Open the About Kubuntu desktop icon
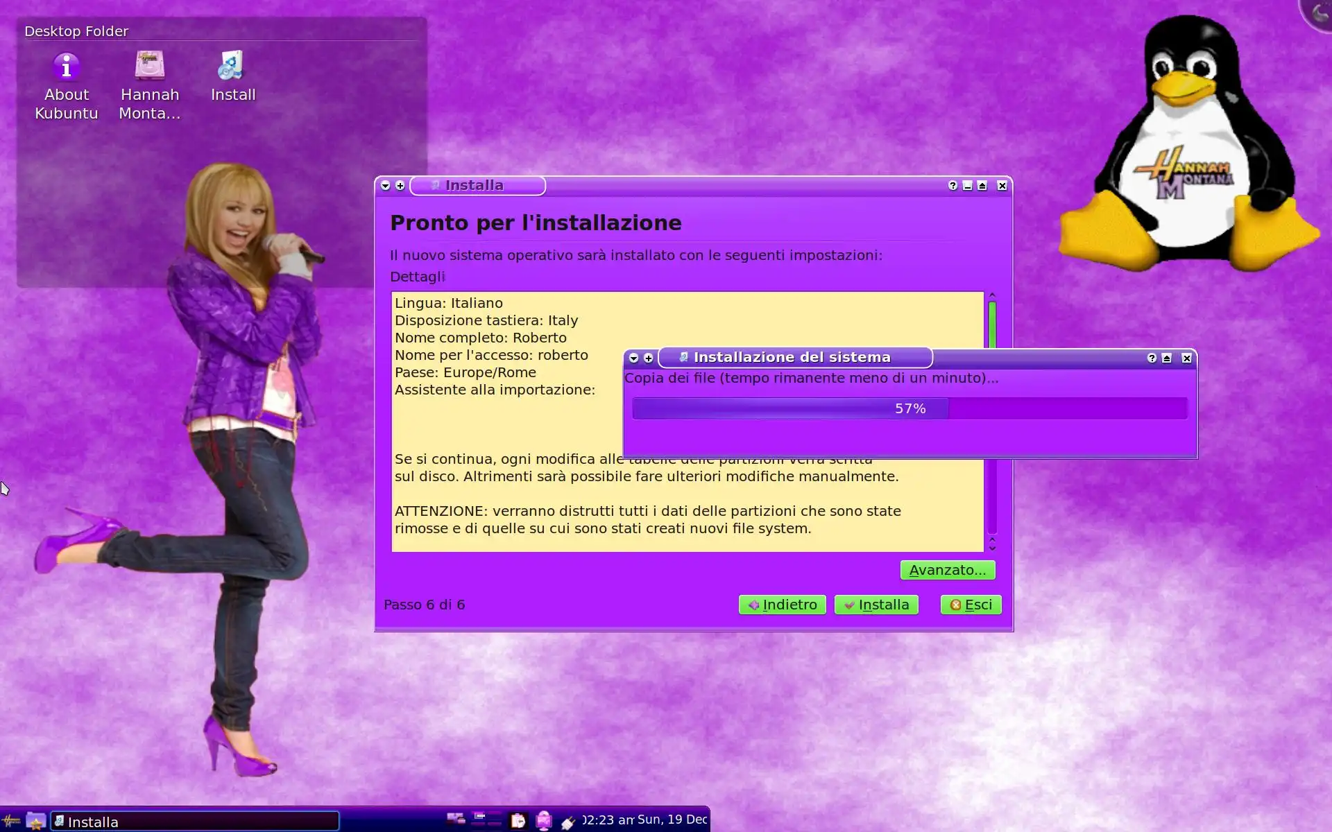This screenshot has width=1332, height=832. coord(67,68)
